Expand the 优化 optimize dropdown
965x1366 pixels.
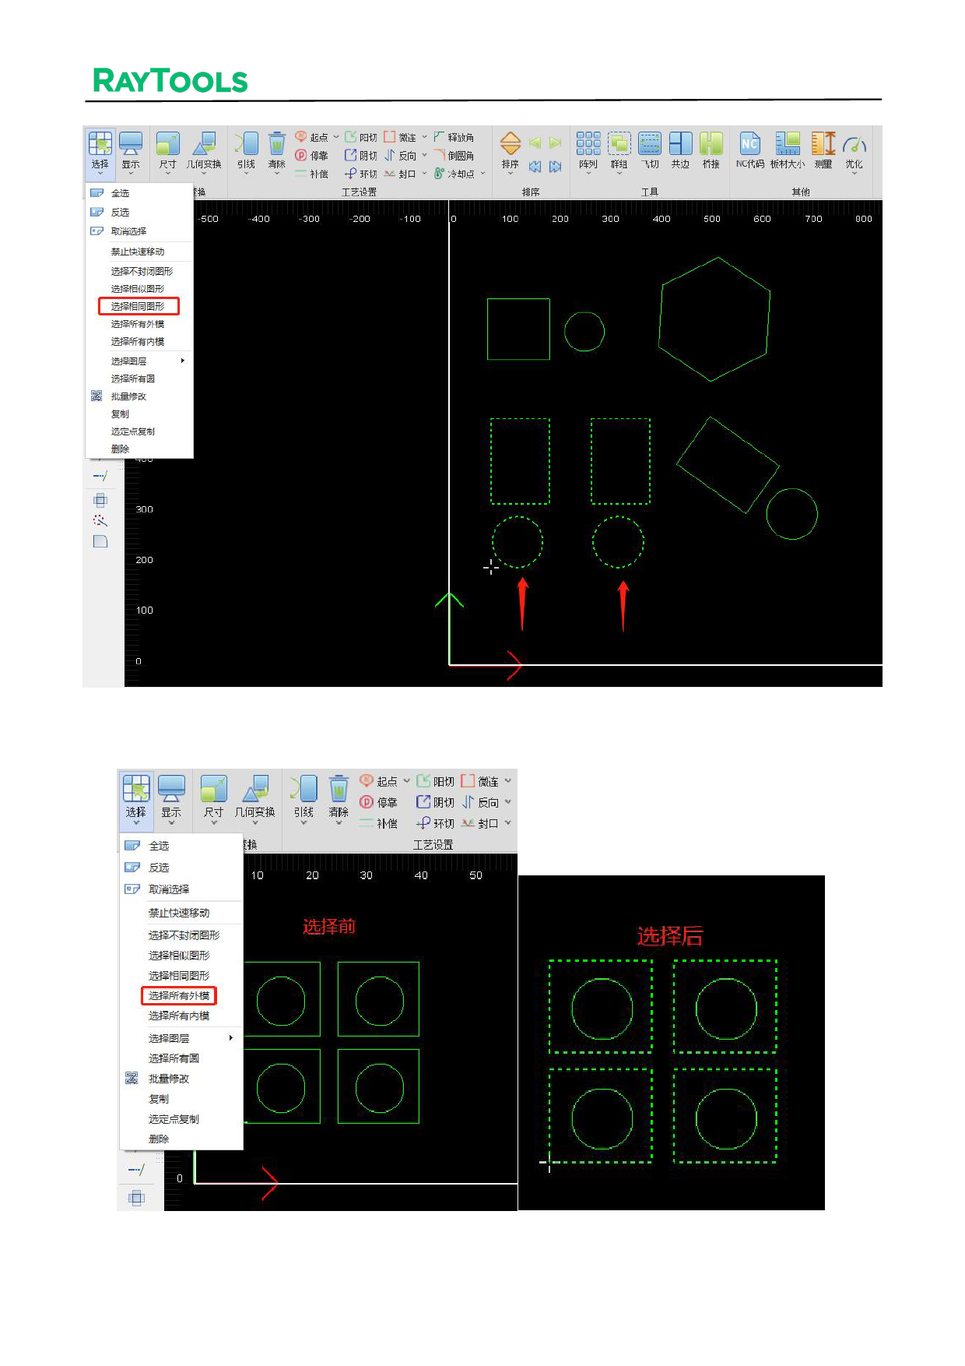854,173
